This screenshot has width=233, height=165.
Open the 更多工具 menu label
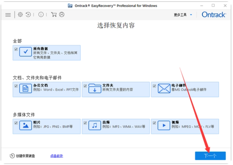(x=180, y=15)
